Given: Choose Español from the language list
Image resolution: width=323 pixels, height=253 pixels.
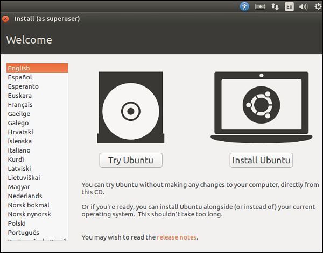Looking at the screenshot, I should (x=20, y=77).
